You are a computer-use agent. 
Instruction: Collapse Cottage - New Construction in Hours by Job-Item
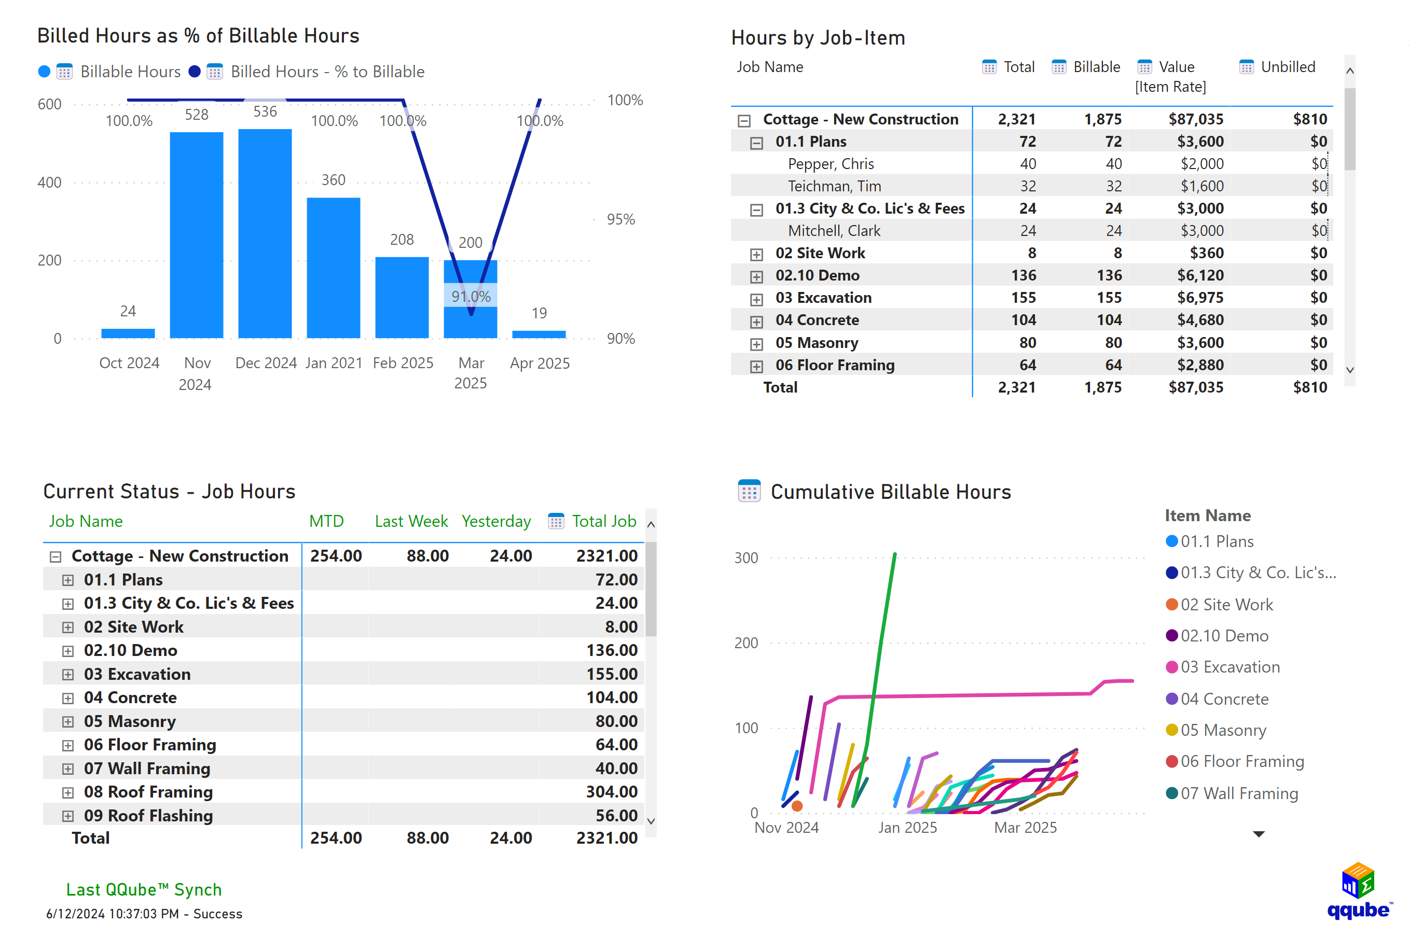pyautogui.click(x=743, y=119)
